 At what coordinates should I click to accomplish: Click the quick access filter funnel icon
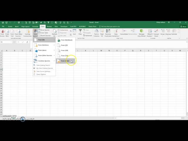point(48,22)
